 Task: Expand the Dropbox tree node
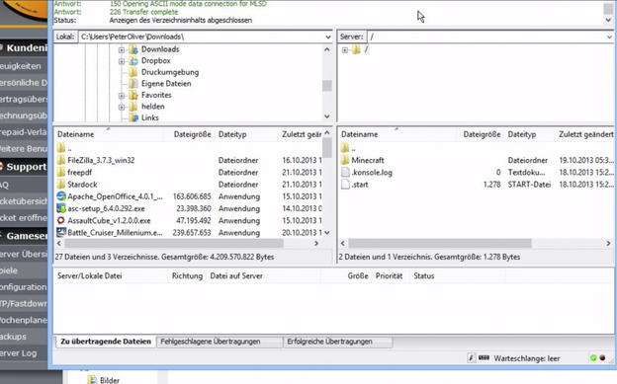(122, 61)
